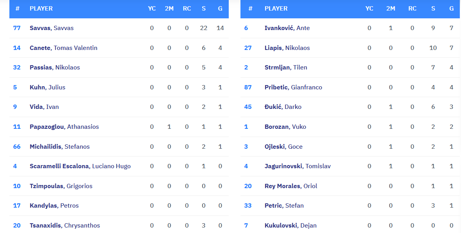Screen dimensions: 461x233
Task: Open Borozan, Vuko player page
Action: coord(285,127)
